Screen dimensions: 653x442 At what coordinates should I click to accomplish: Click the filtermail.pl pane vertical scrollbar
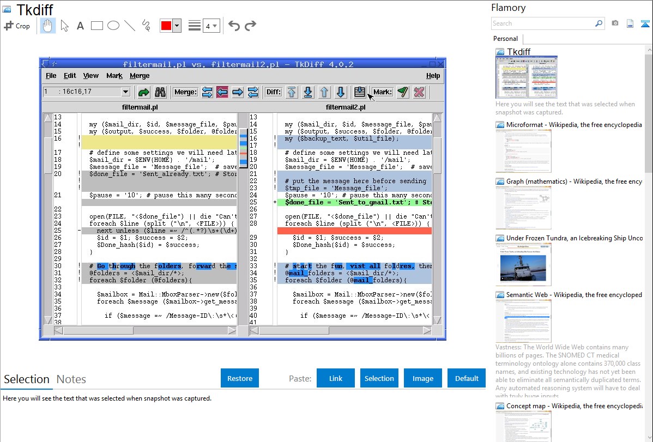pos(48,219)
